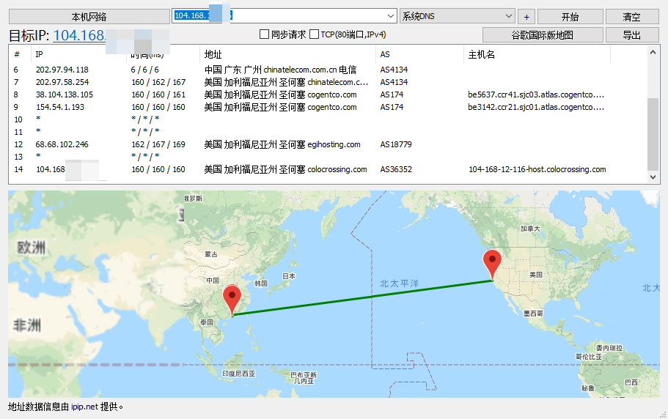This screenshot has width=668, height=419.
Task: Click the AS column header
Action: 419,54
